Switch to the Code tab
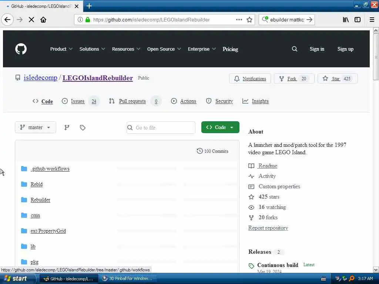The width and height of the screenshot is (379, 284). (x=43, y=101)
